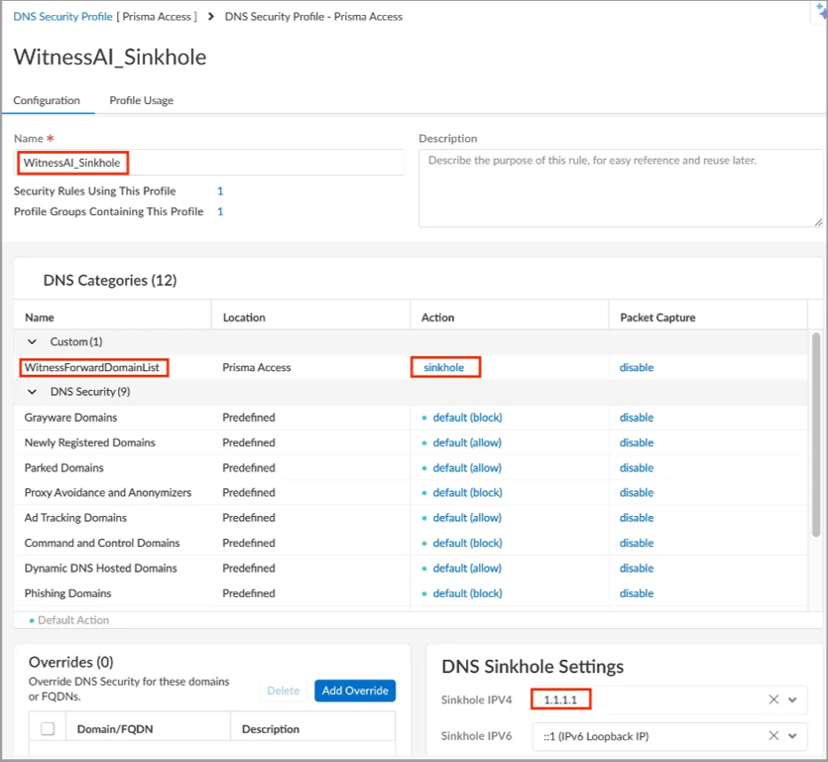Go back to DNS Security Profile breadcrumb
The height and width of the screenshot is (762, 828).
62,17
